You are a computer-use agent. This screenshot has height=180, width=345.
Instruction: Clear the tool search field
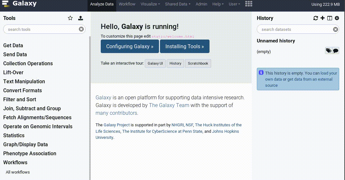point(81,29)
